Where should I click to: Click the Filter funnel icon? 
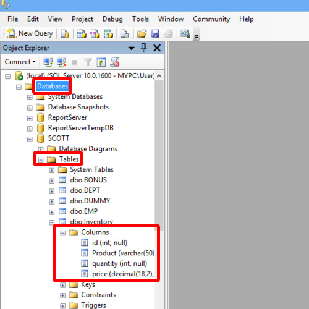[x=88, y=62]
